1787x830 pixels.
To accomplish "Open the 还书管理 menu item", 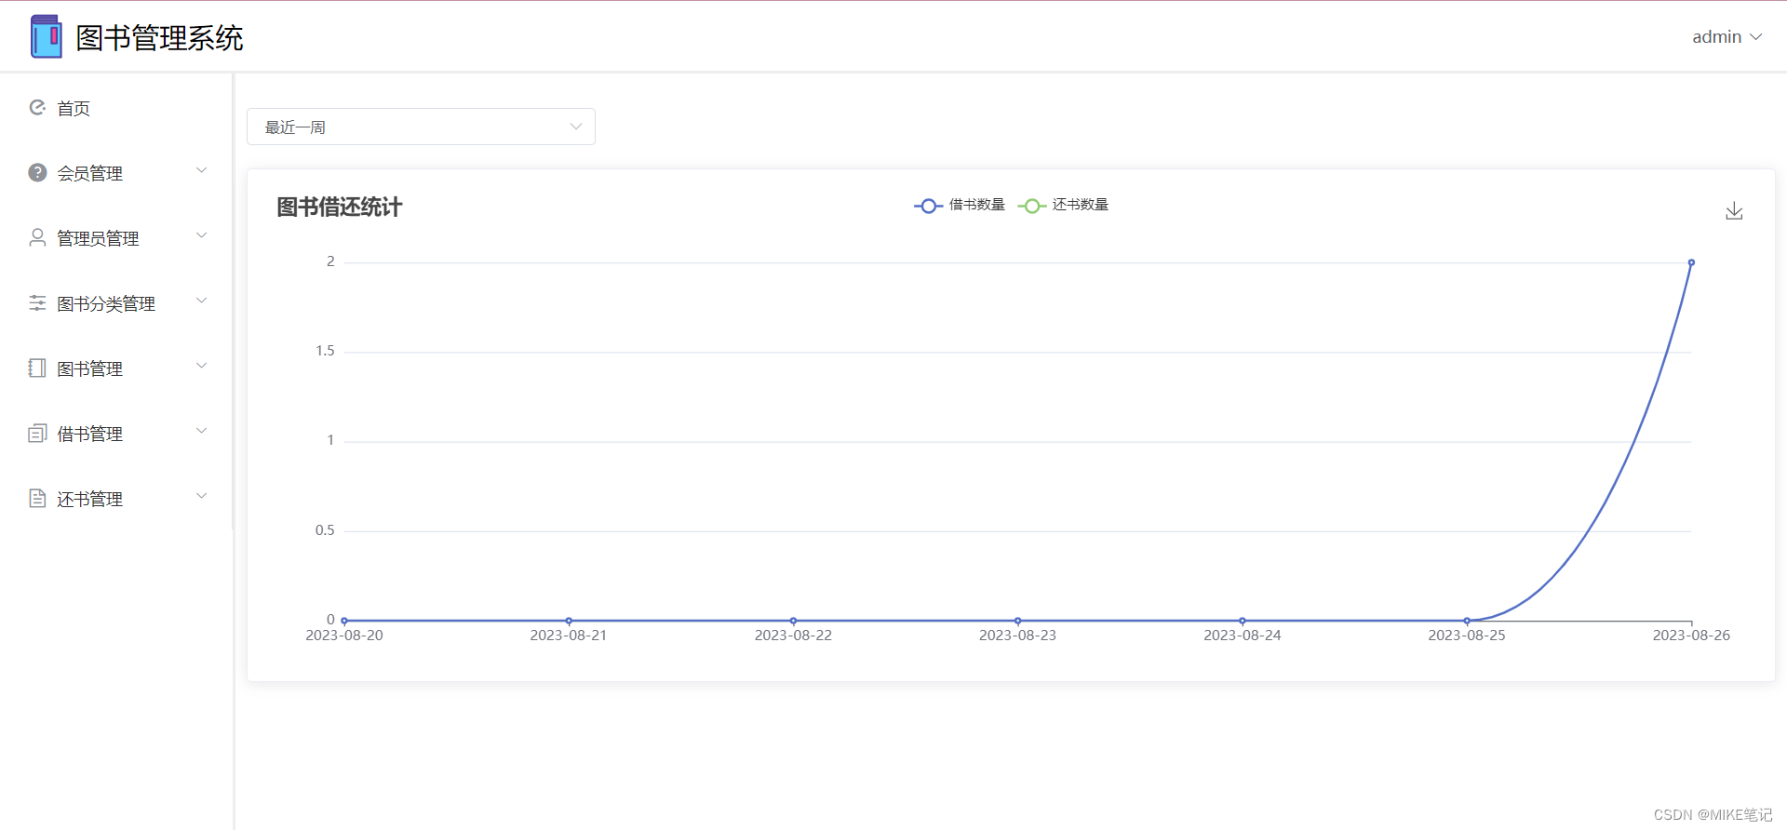I will pyautogui.click(x=116, y=499).
